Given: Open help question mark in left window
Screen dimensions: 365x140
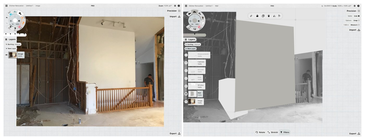Looking at the screenshot, I should [x=179, y=5].
